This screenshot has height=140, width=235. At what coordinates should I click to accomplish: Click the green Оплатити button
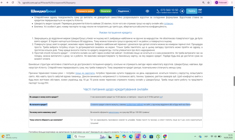point(106,11)
